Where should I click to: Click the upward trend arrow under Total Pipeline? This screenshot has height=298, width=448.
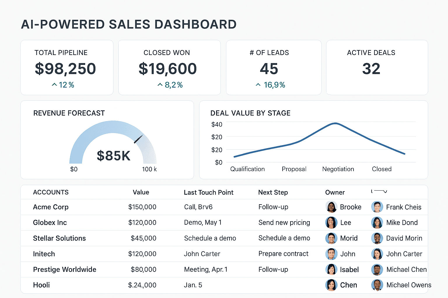tap(54, 85)
